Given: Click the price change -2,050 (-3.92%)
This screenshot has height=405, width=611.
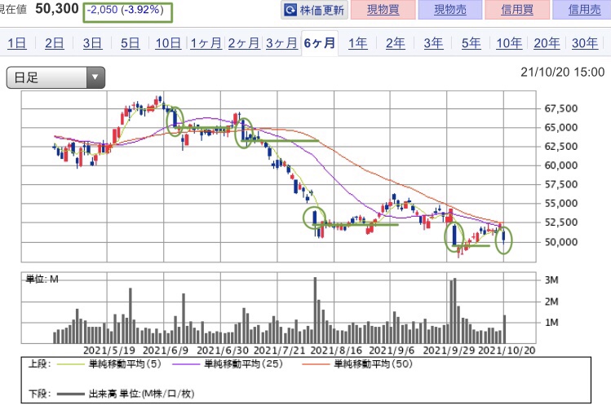Looking at the screenshot, I should [x=126, y=10].
